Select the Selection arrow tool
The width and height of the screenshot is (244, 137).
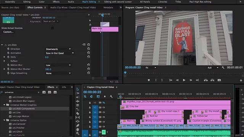77,89
